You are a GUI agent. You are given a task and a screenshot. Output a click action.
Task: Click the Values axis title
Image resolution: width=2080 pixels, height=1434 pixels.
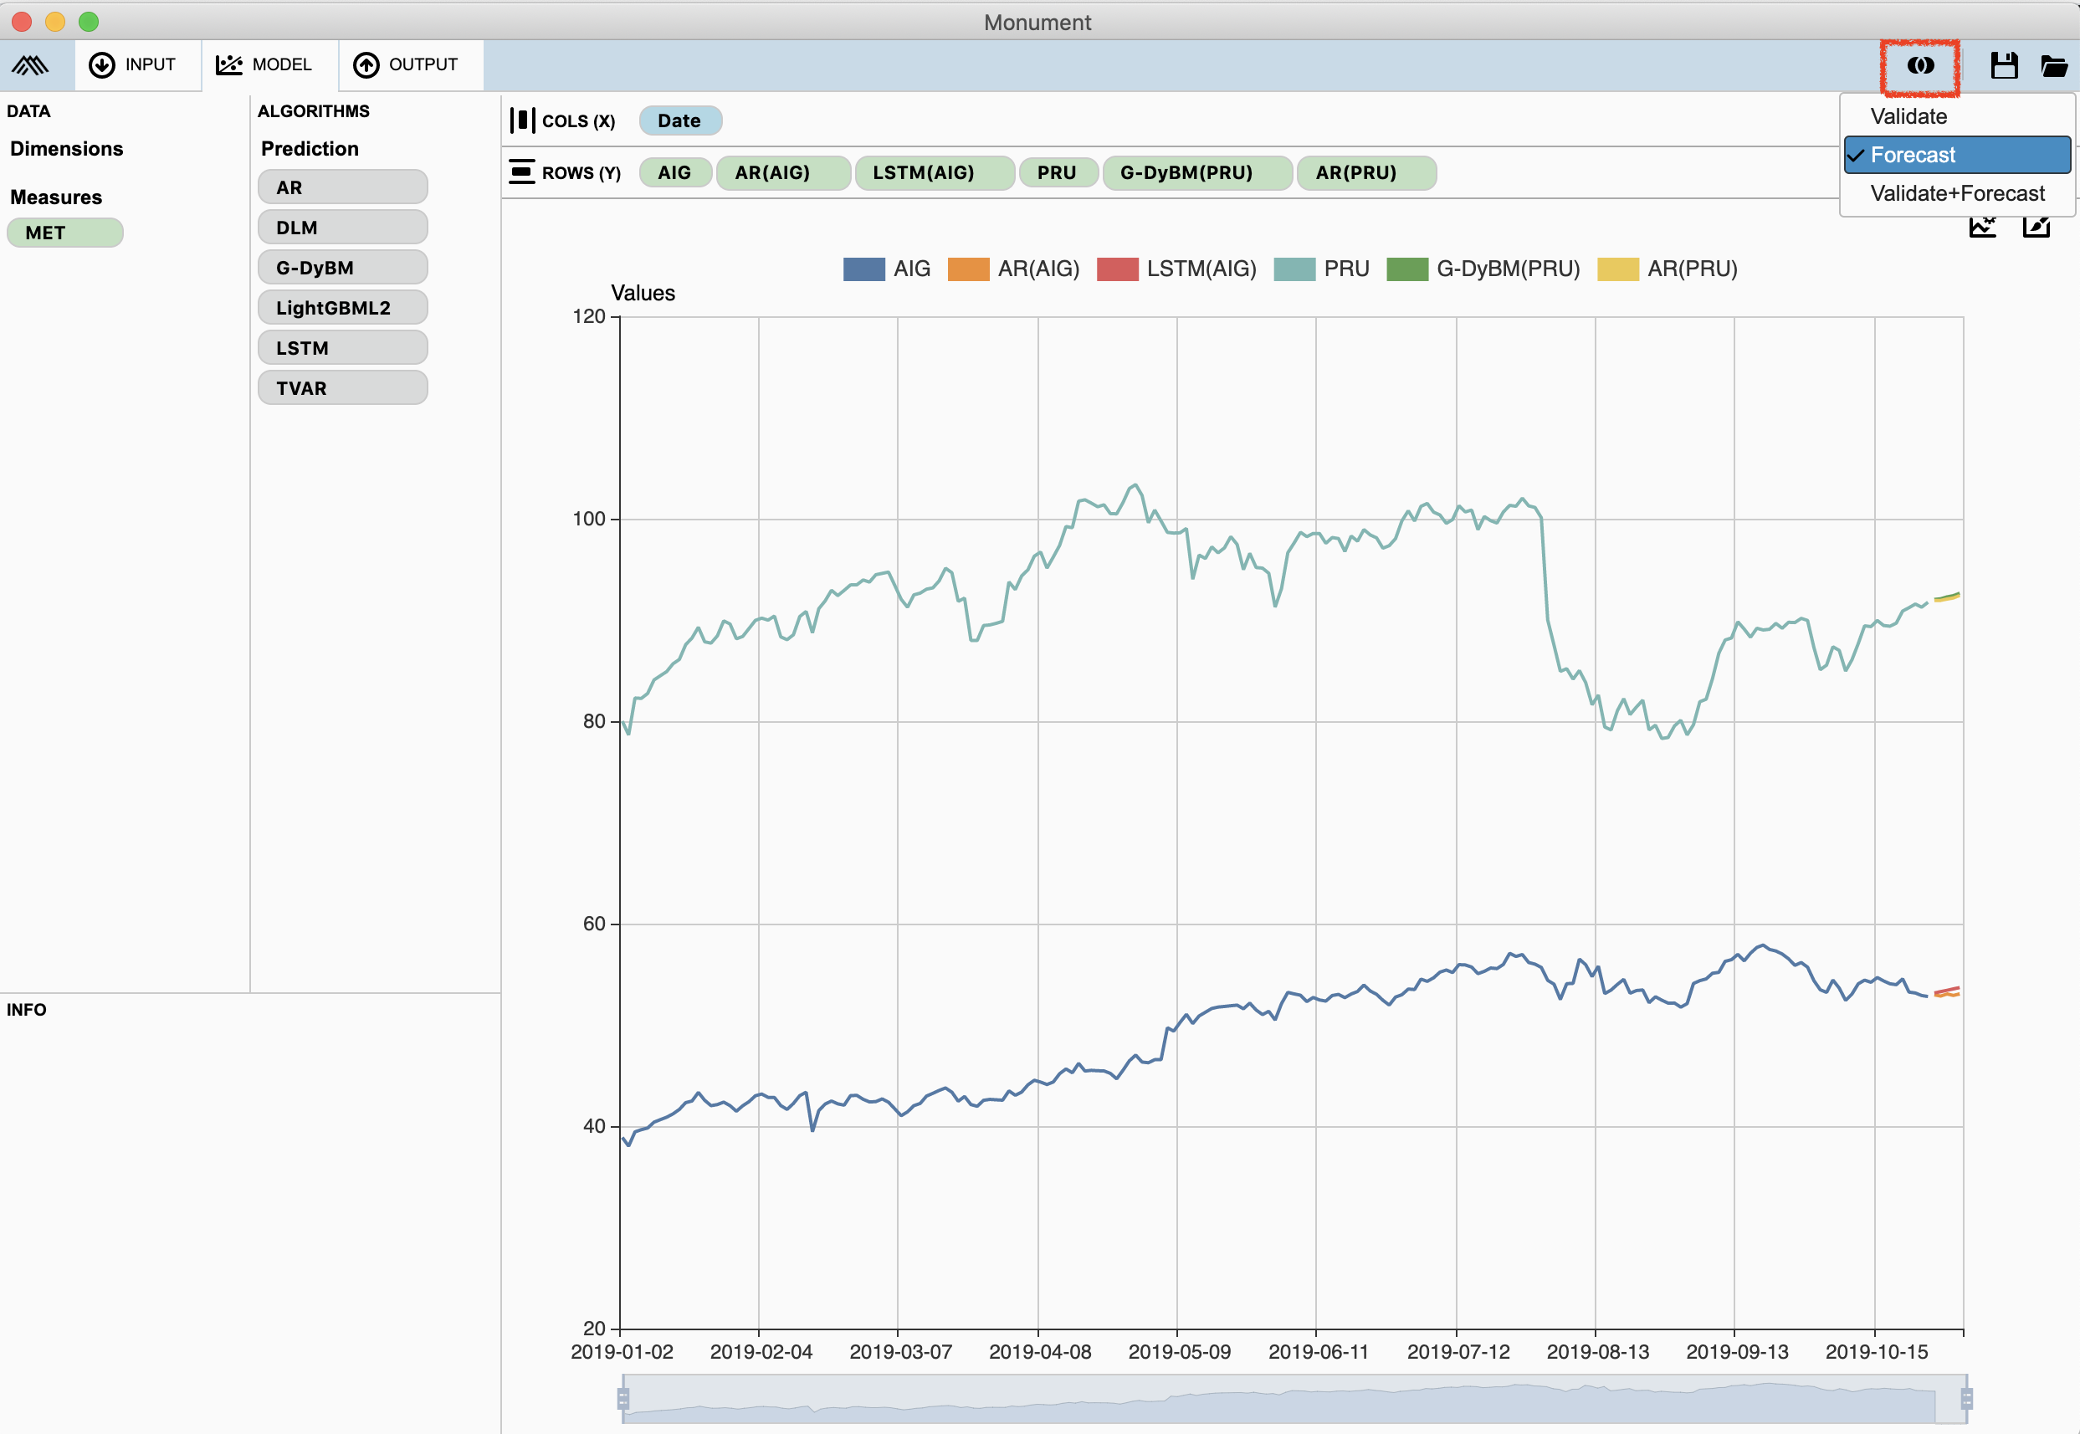coord(643,293)
